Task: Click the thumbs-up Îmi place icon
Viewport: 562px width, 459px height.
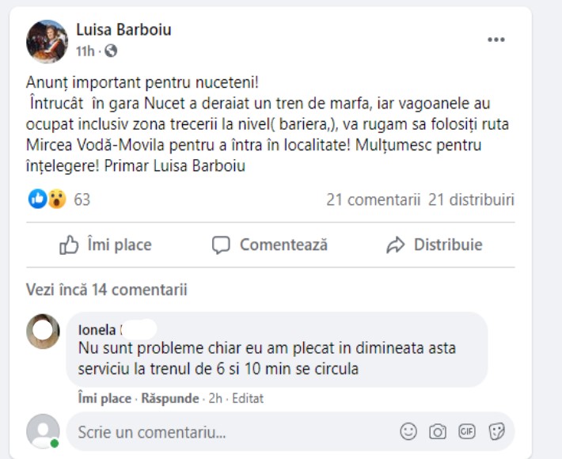Action: click(70, 245)
